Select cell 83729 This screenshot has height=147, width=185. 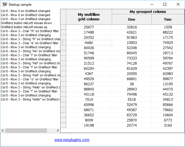(132, 115)
